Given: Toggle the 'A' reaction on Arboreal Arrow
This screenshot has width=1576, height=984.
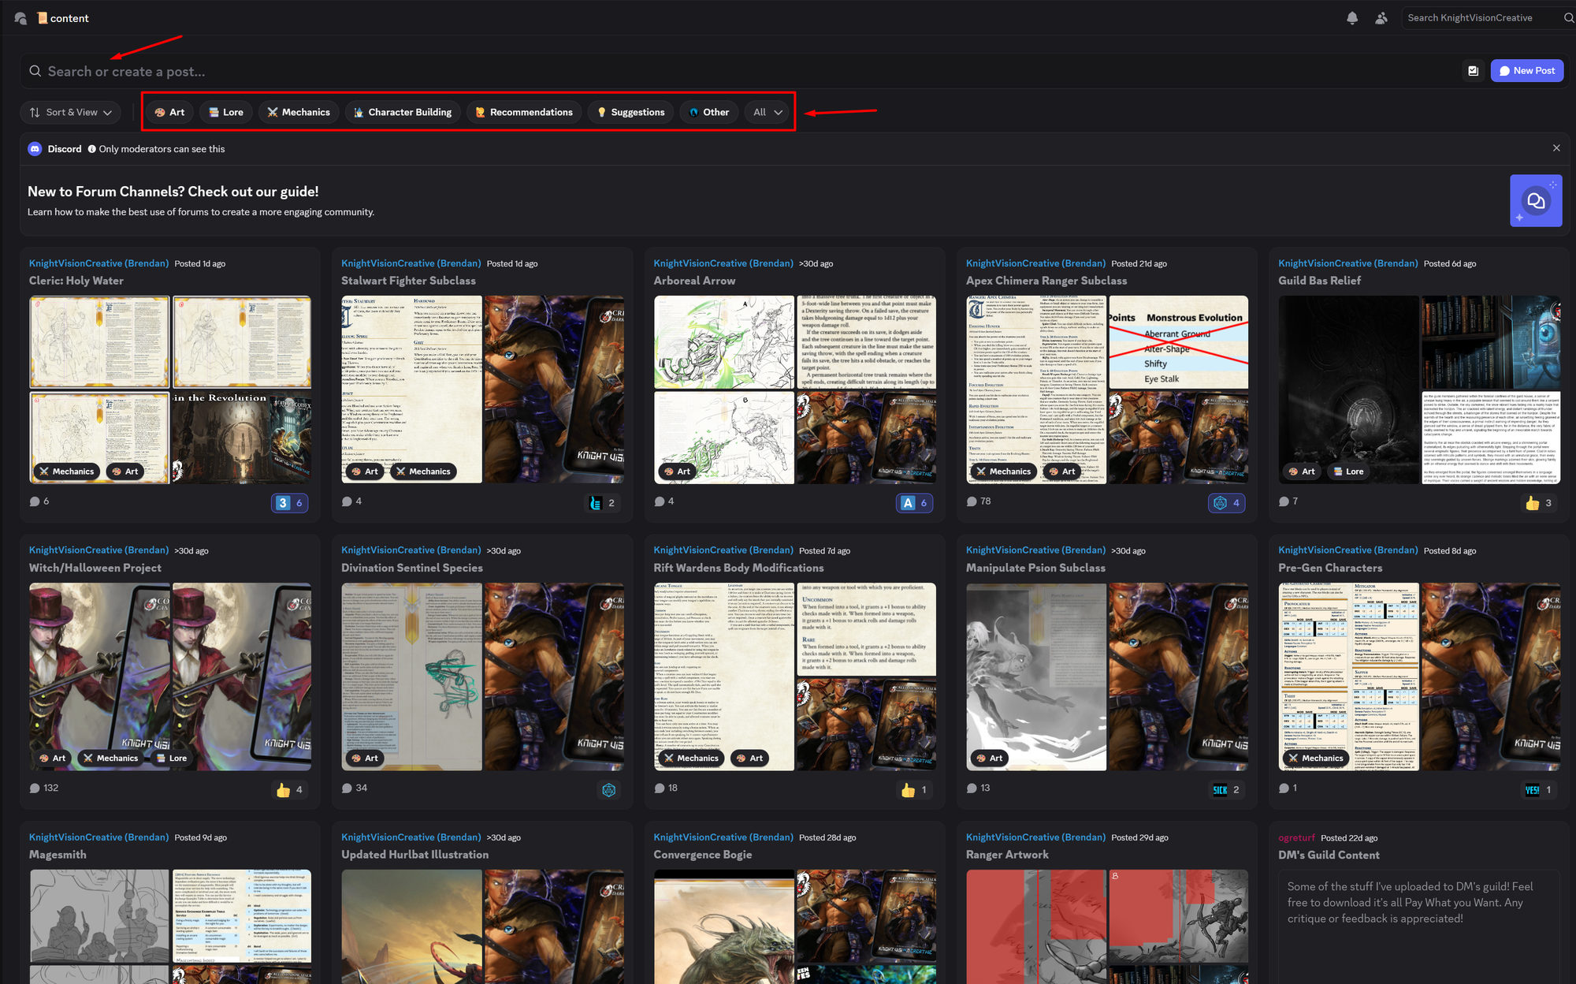Looking at the screenshot, I should point(914,503).
